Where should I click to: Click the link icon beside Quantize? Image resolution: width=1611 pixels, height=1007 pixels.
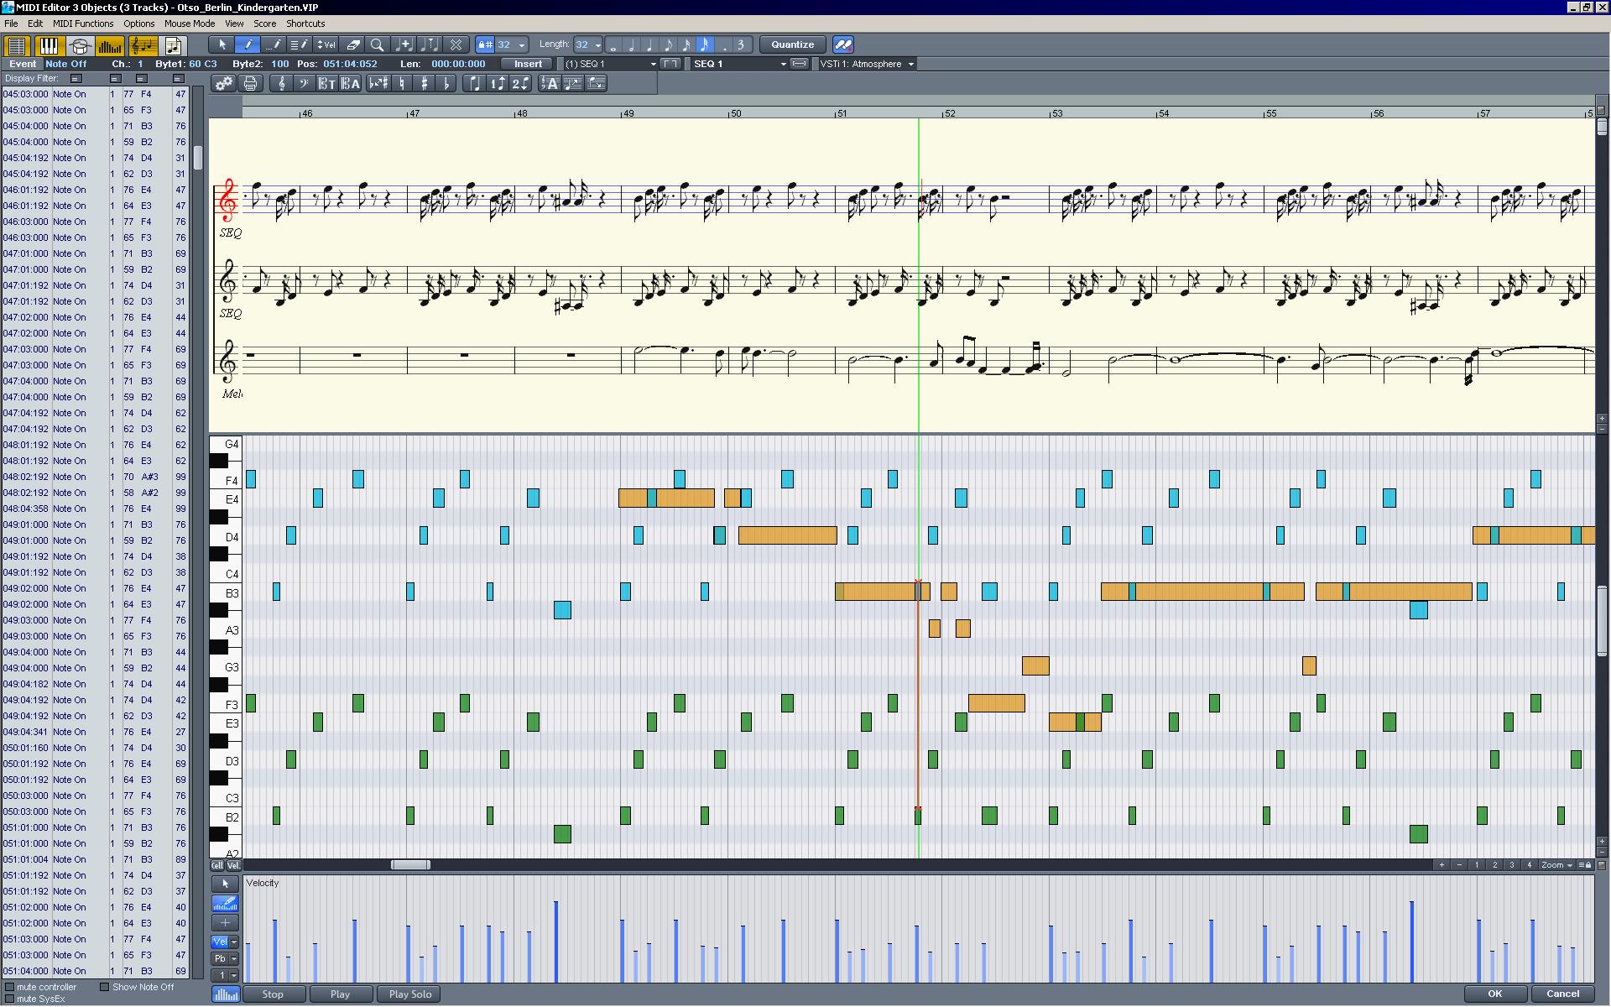tap(843, 44)
